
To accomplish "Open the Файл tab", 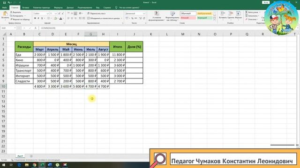I will pyautogui.click(x=5, y=7).
